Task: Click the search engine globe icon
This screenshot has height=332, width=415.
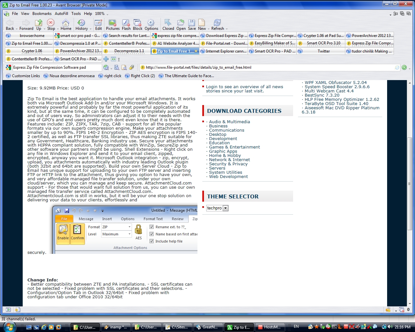Action: [106, 67]
